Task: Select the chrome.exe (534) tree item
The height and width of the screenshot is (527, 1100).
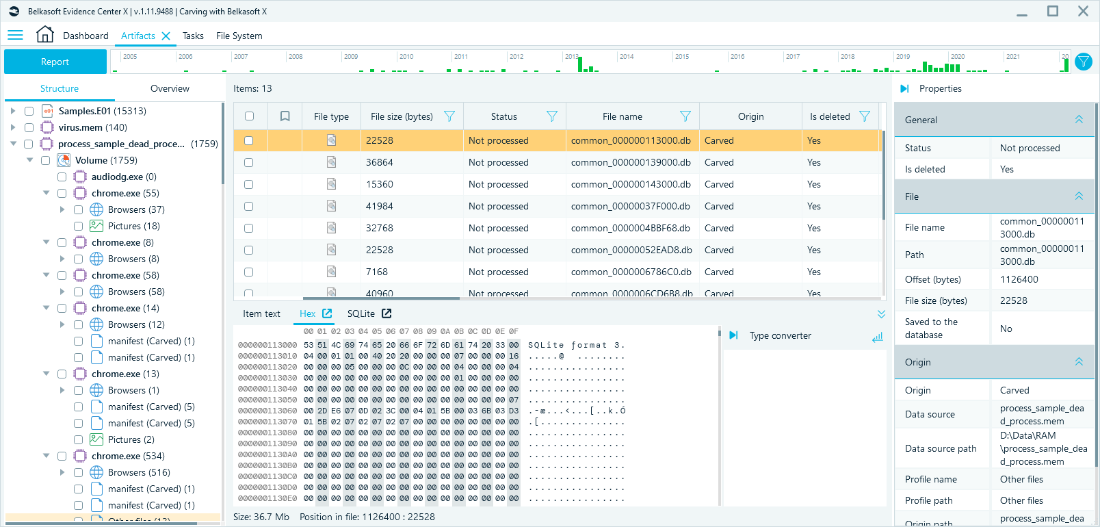Action: click(128, 456)
